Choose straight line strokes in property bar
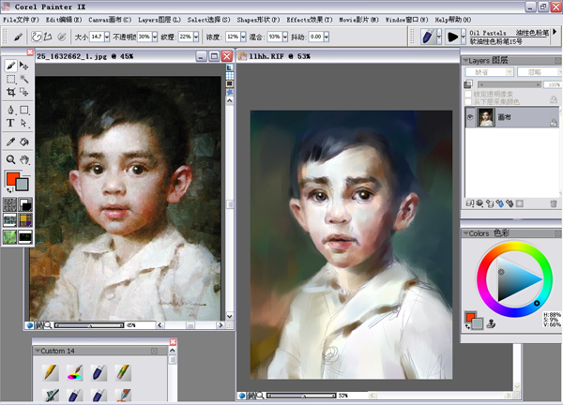 point(48,37)
